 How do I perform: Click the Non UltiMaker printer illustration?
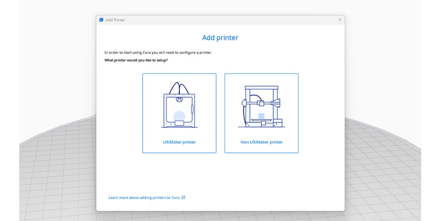coord(261,106)
